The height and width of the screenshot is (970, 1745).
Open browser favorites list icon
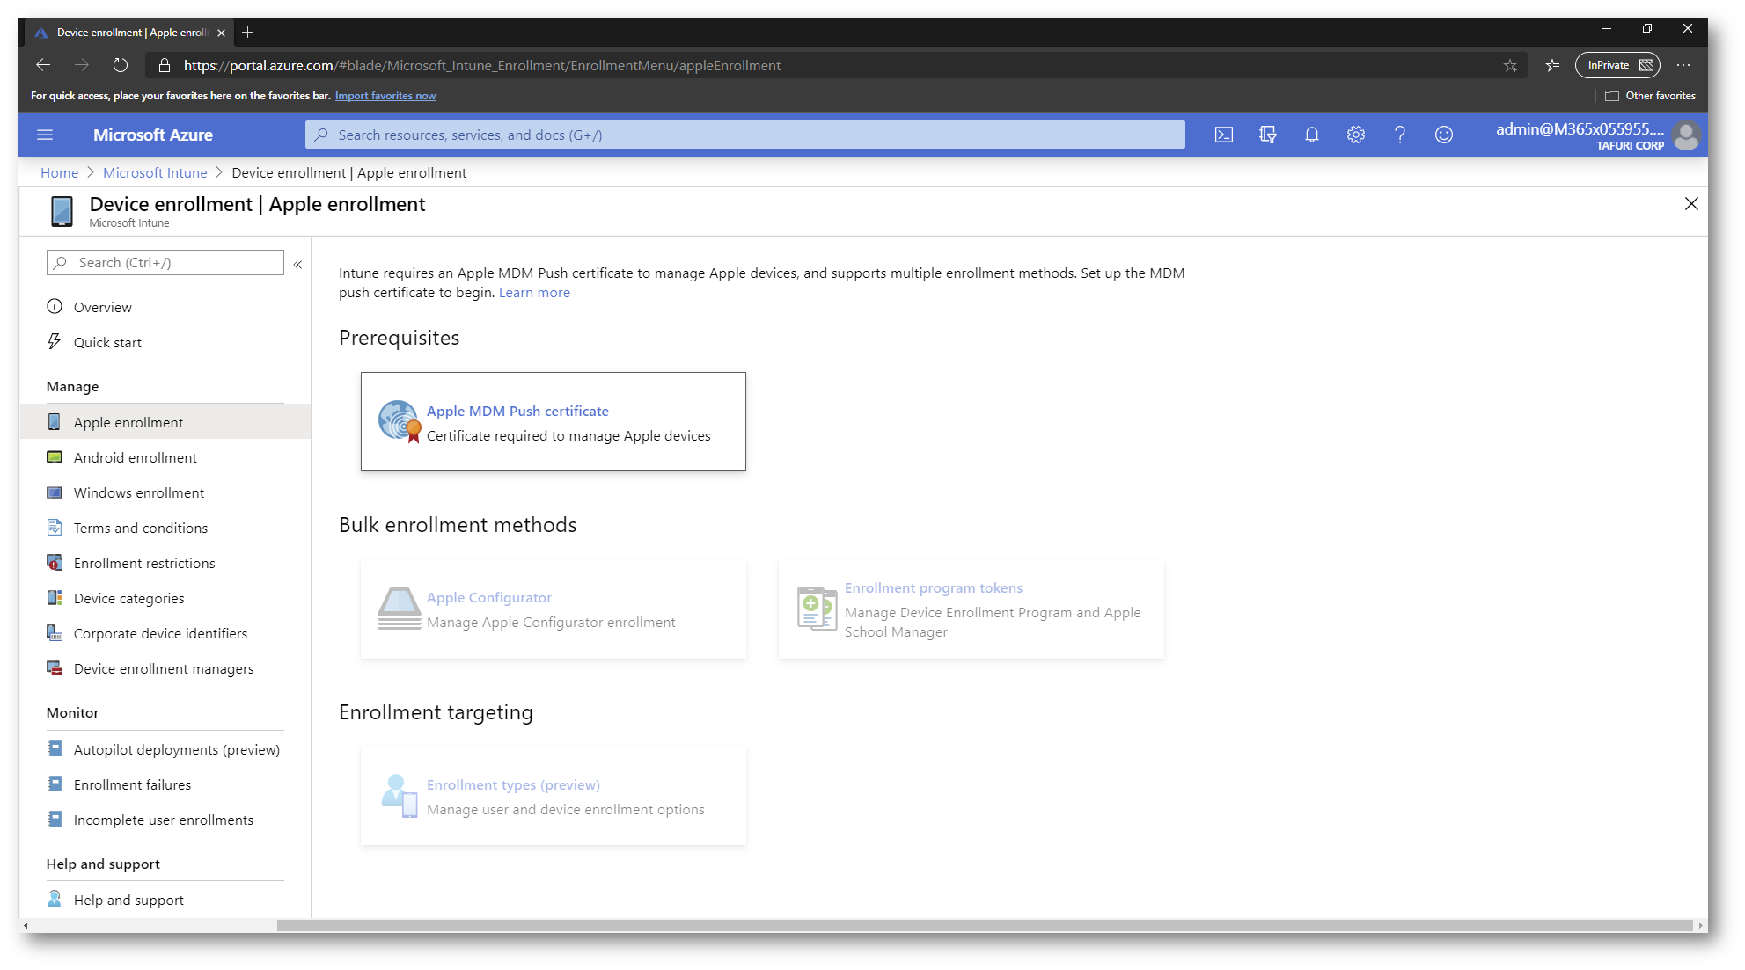[1552, 65]
